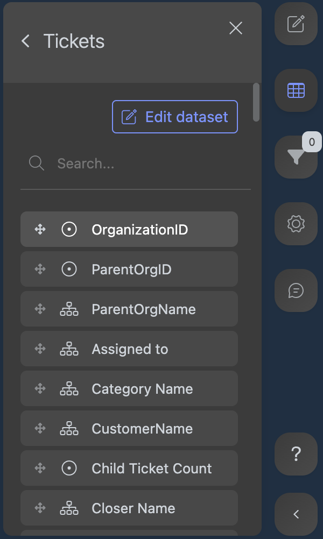Click the numeric type icon on Child Ticket Count
The width and height of the screenshot is (323, 539).
(x=69, y=468)
